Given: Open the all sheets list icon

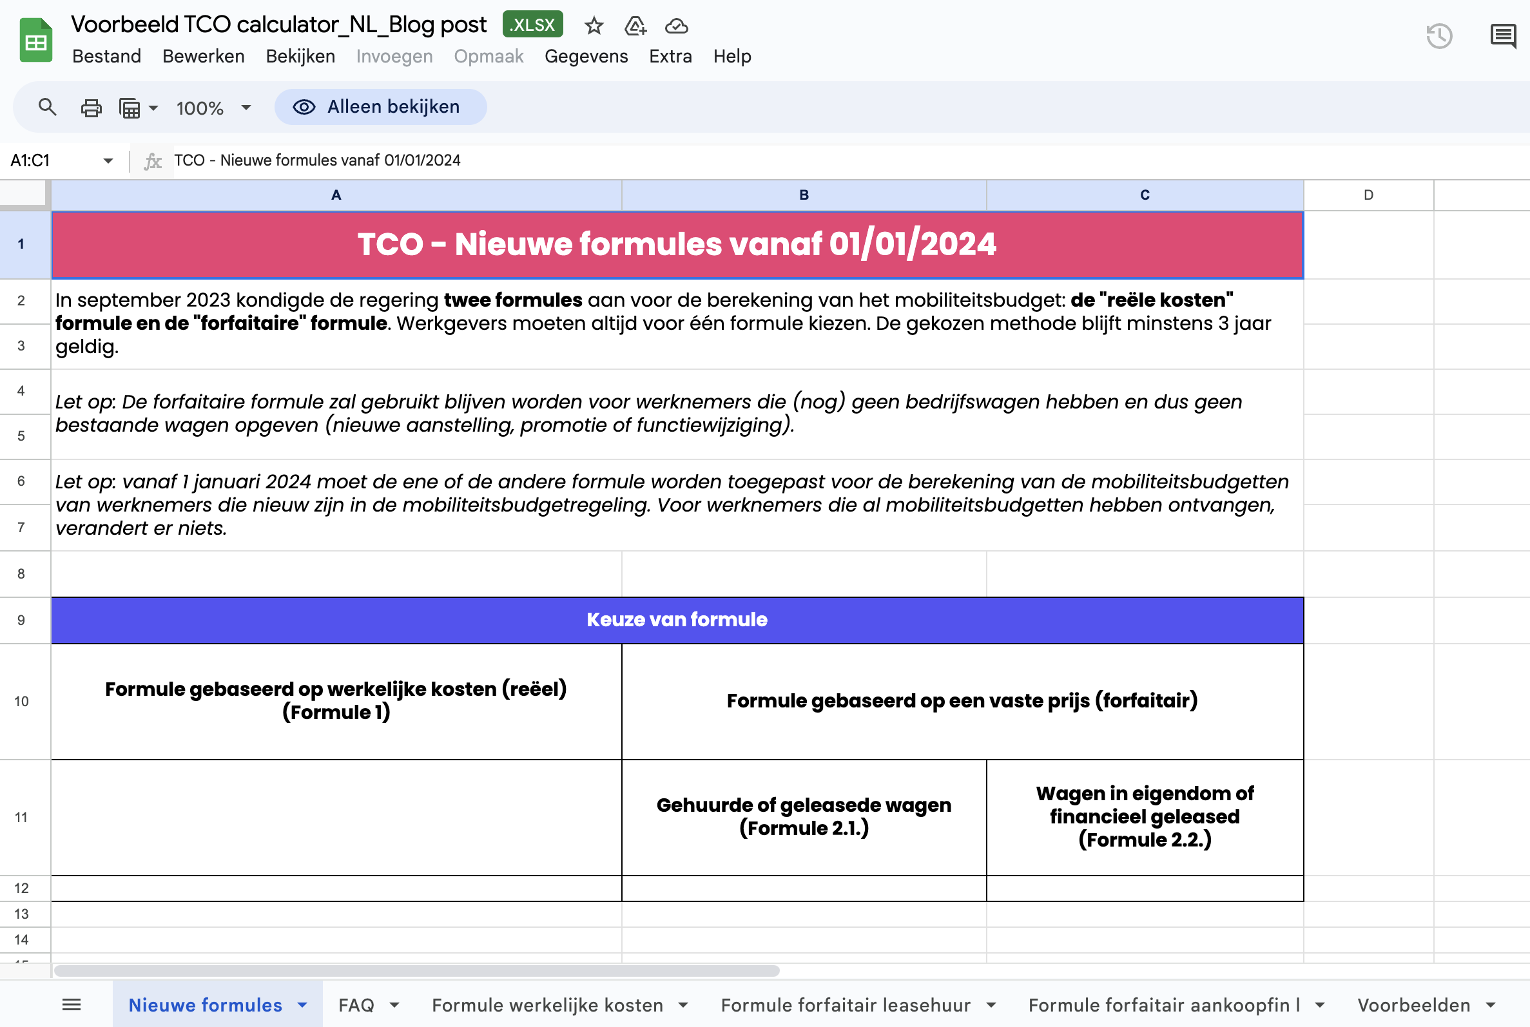Looking at the screenshot, I should pyautogui.click(x=72, y=1004).
